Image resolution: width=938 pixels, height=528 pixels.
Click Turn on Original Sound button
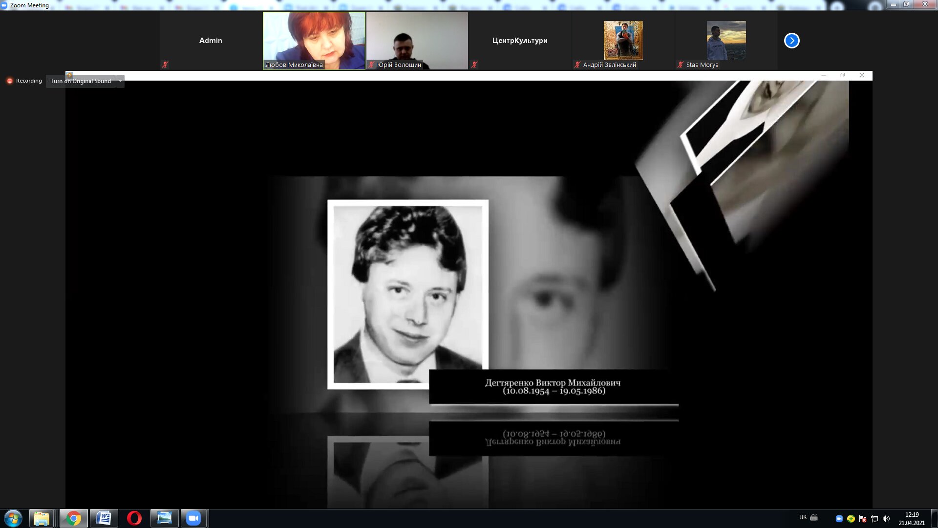point(81,81)
